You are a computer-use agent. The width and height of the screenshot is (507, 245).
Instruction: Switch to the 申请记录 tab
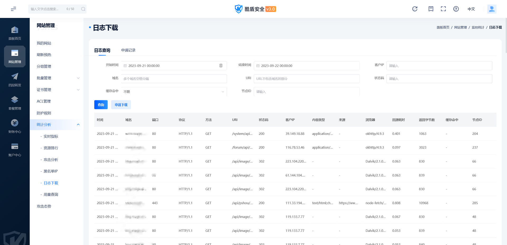128,50
